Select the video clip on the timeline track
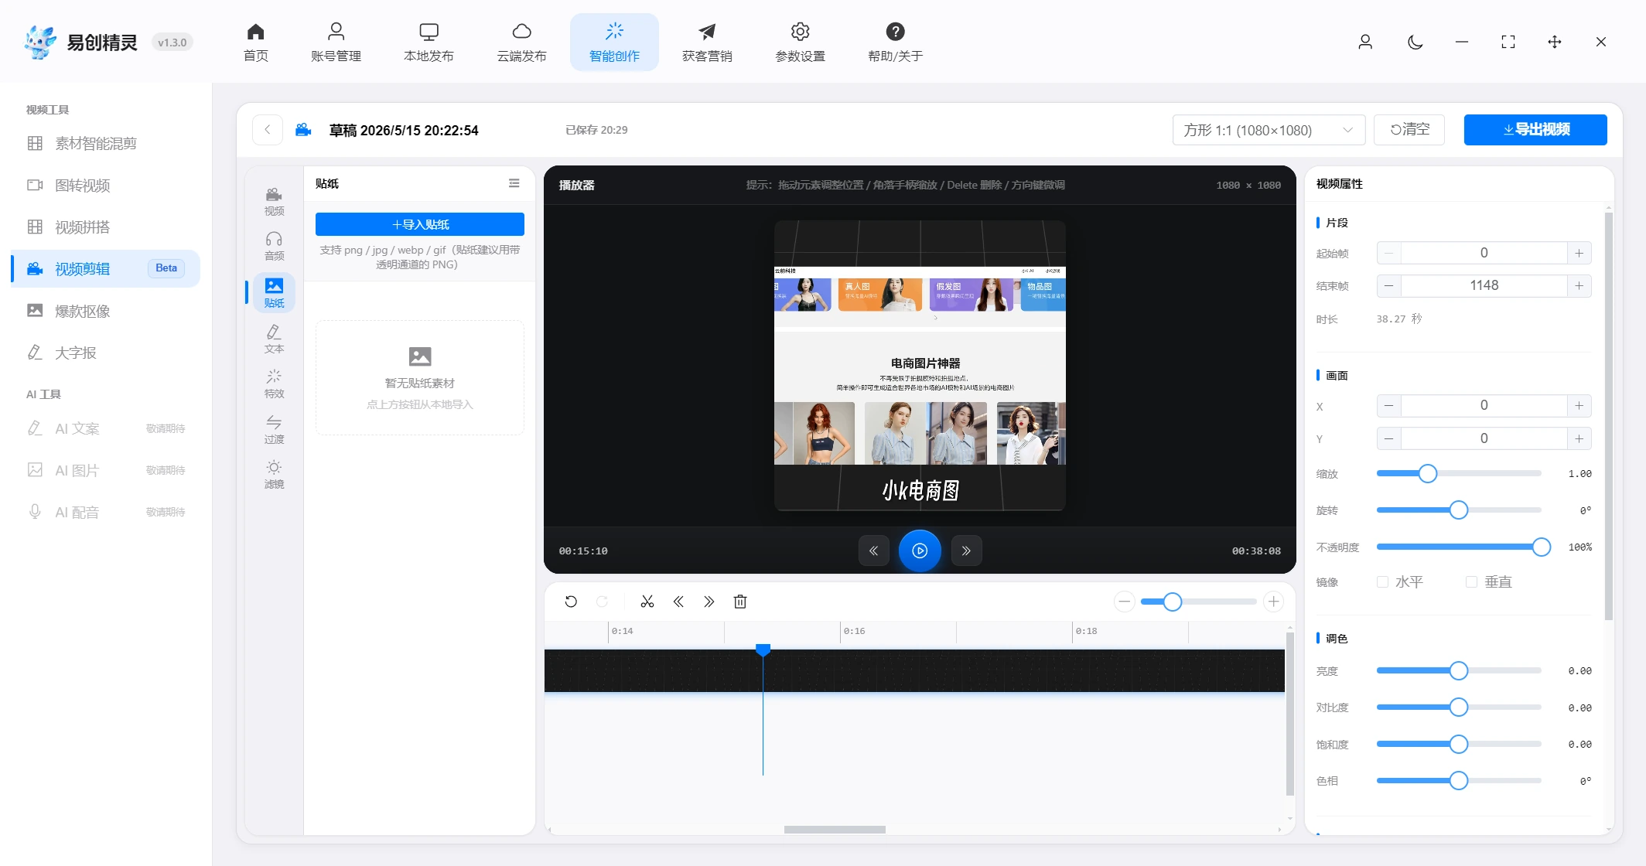Image resolution: width=1646 pixels, height=866 pixels. (x=914, y=670)
